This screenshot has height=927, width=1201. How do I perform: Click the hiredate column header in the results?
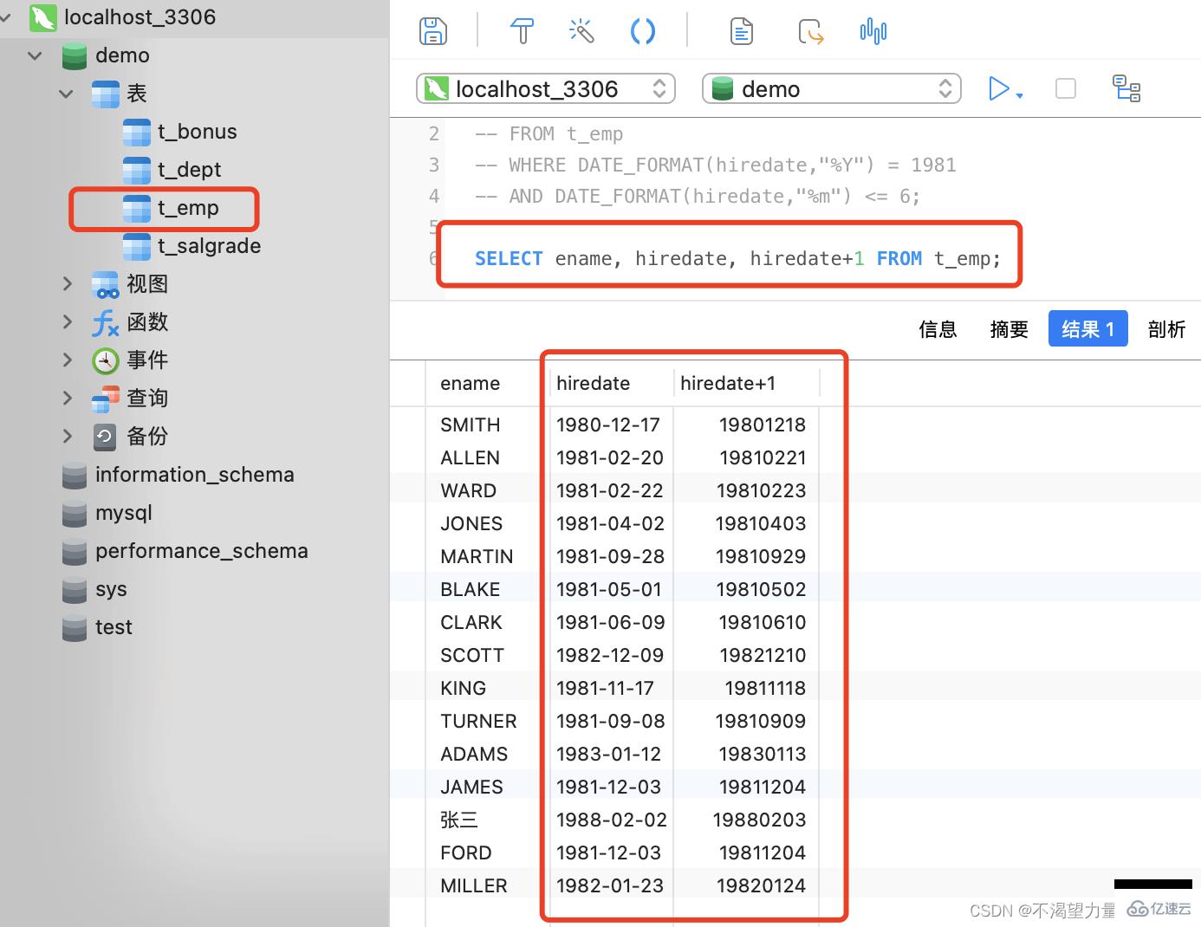(x=593, y=383)
